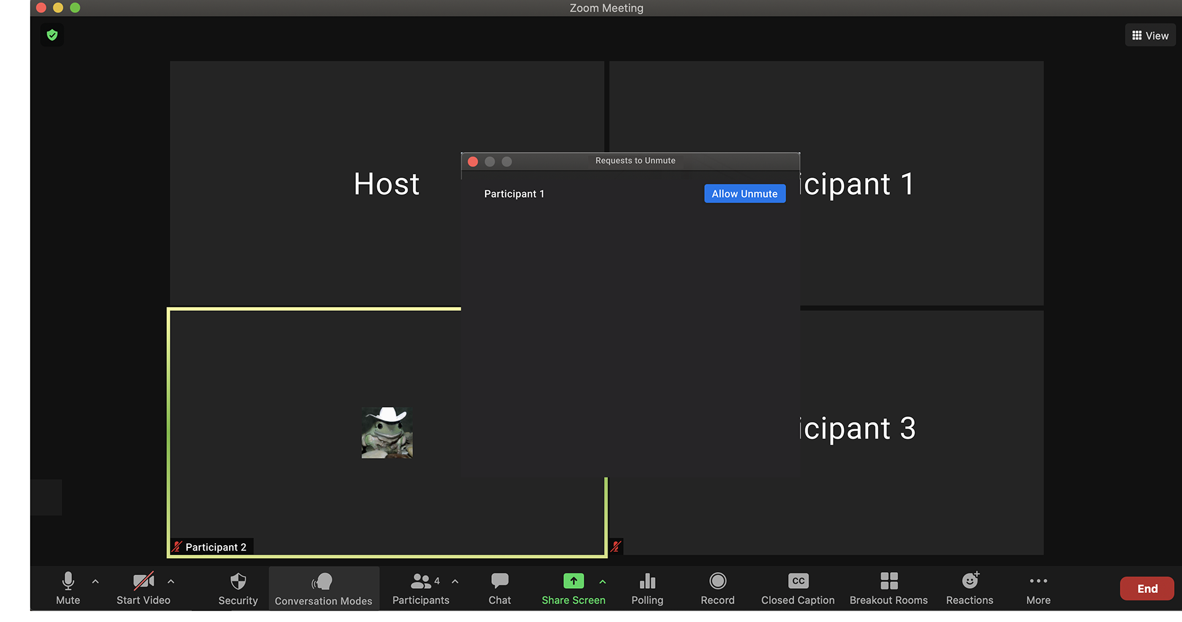Click the Participant 2 name label
The width and height of the screenshot is (1182, 622).
click(x=216, y=547)
